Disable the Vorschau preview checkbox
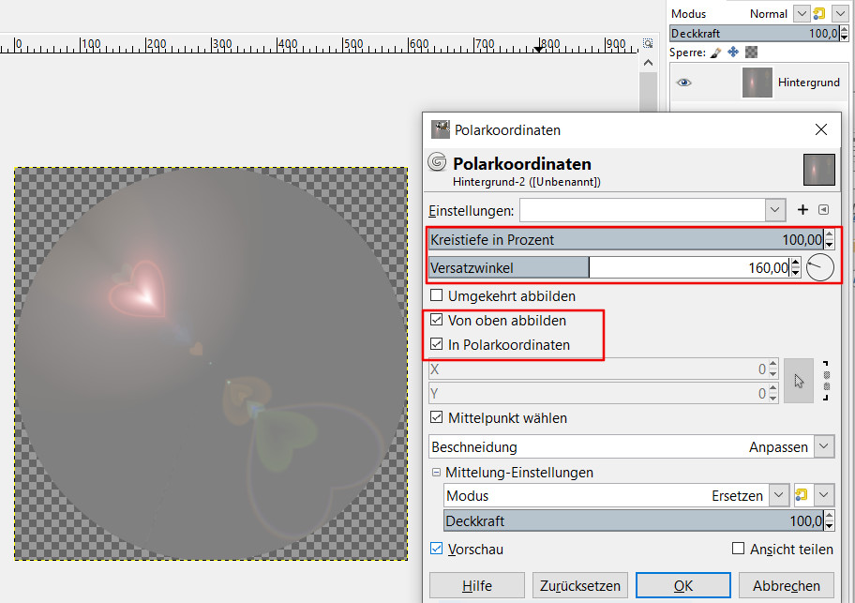 [436, 549]
